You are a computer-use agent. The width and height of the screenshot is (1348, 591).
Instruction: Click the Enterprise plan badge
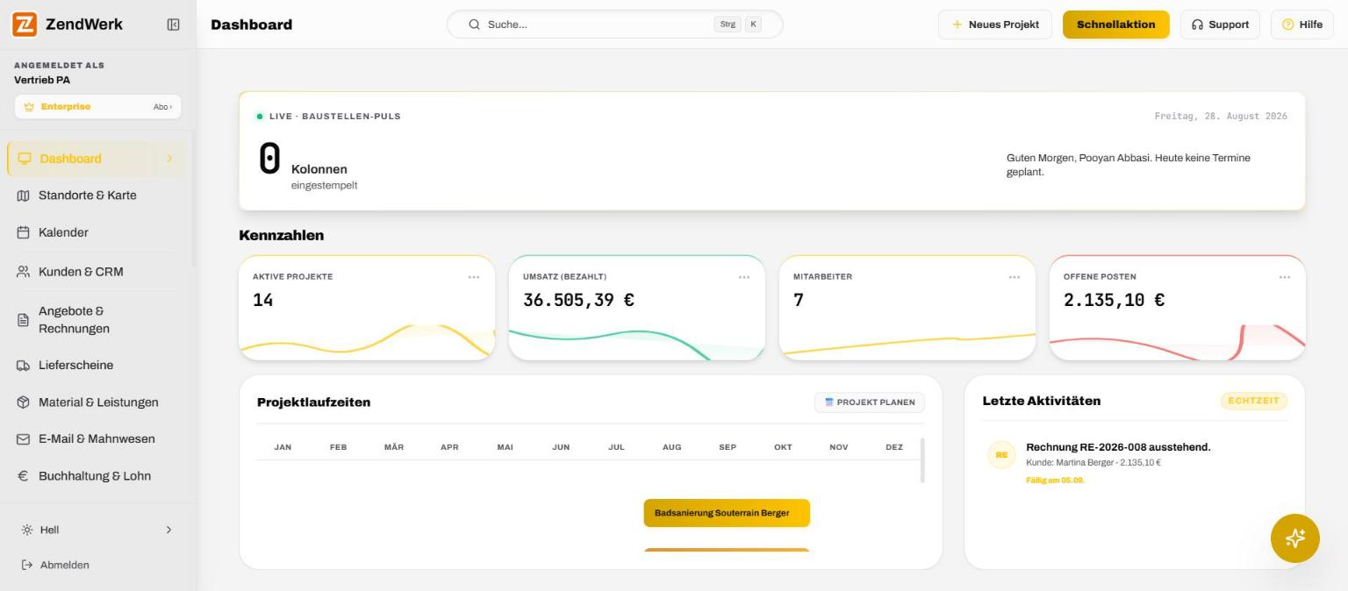click(97, 107)
